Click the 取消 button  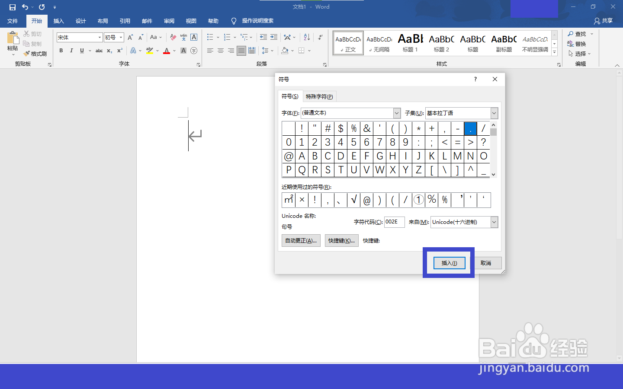coord(486,263)
